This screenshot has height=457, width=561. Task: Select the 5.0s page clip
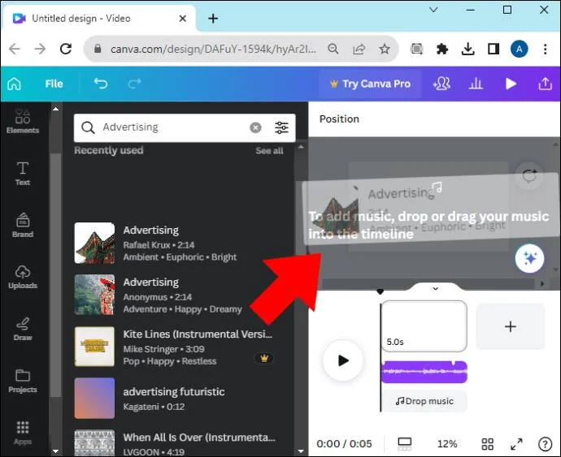424,326
